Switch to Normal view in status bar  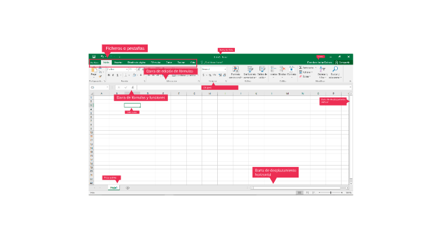(300, 193)
